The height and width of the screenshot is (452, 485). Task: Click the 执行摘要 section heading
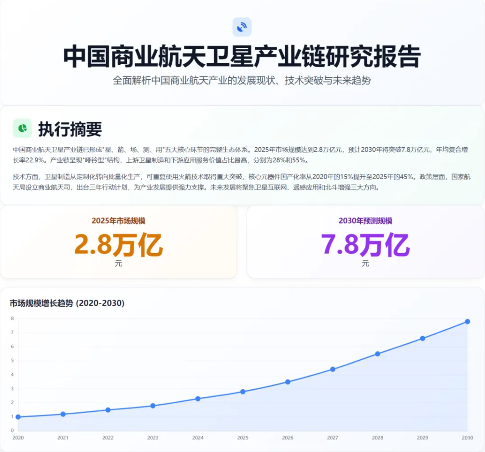pyautogui.click(x=70, y=129)
